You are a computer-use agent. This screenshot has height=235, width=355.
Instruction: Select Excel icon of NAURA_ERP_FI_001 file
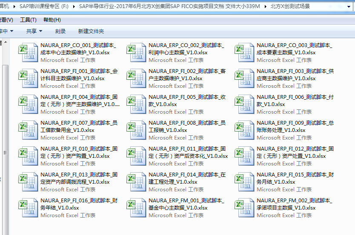(x=28, y=78)
